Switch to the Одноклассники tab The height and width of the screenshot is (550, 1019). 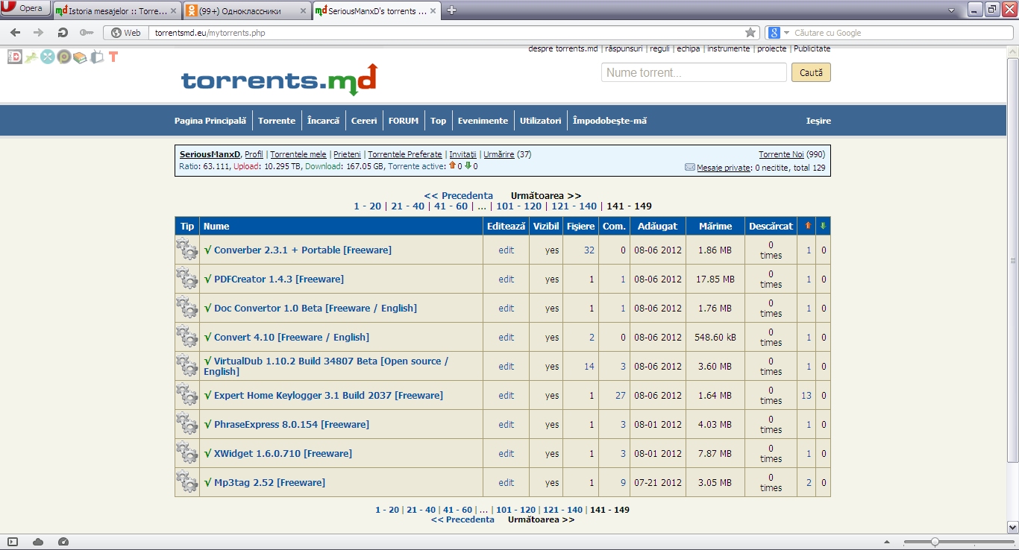point(246,10)
